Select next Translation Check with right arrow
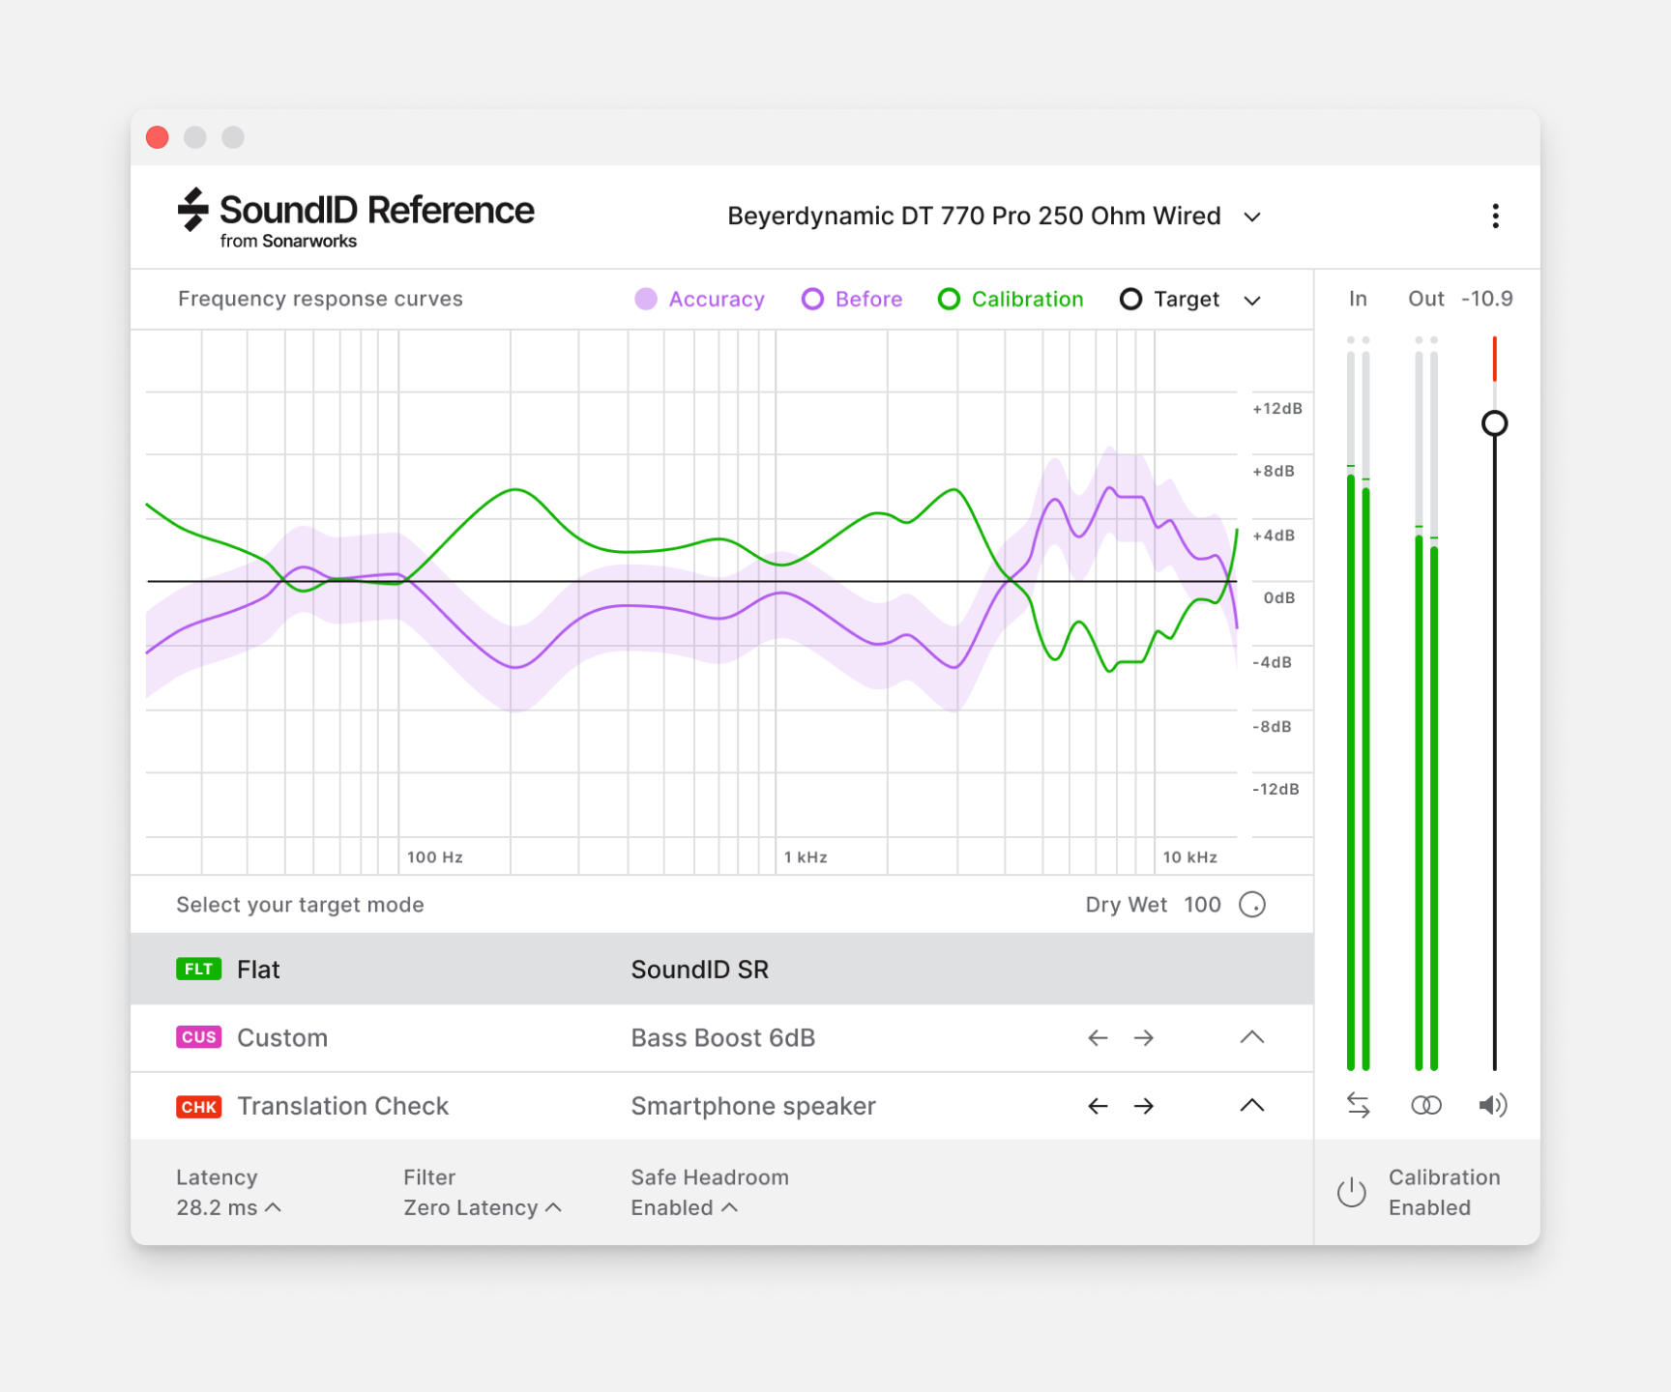Screen dimensions: 1671x1392 point(1144,1106)
